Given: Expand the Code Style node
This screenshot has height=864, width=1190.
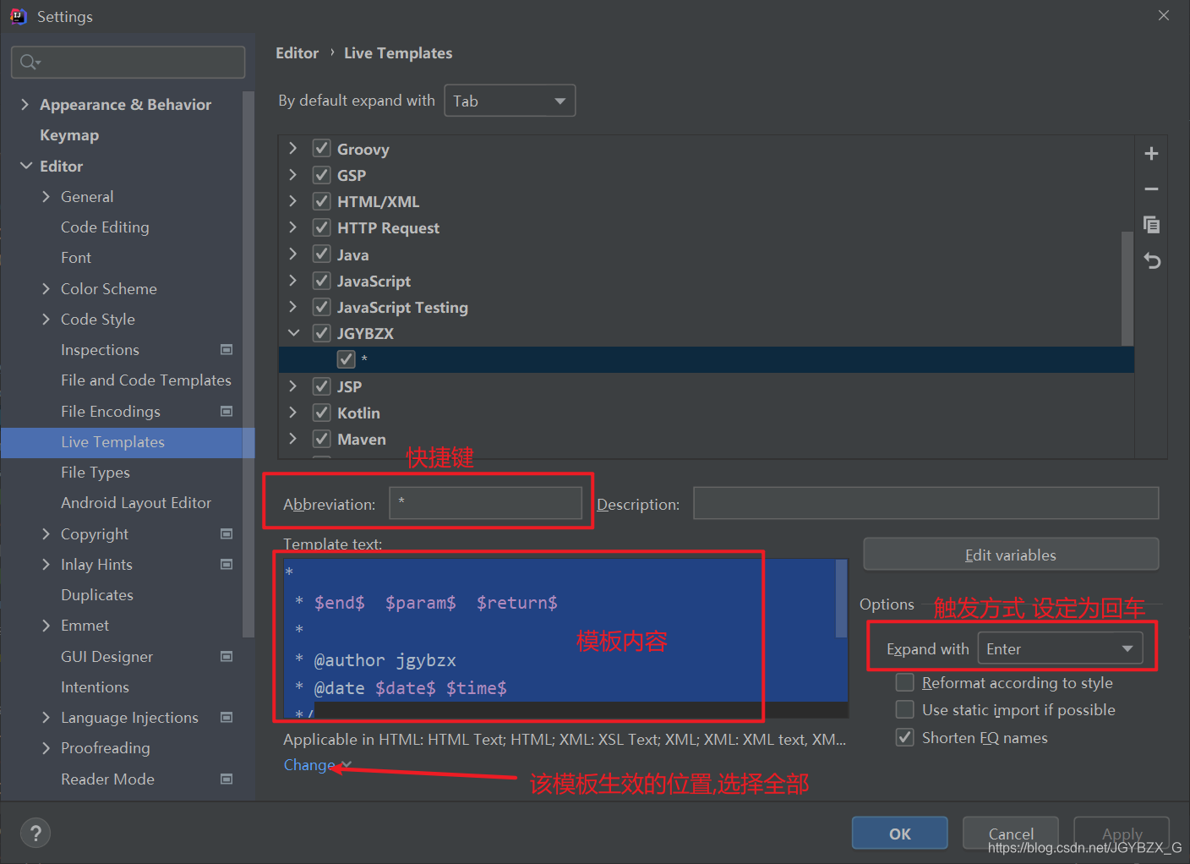Looking at the screenshot, I should (x=46, y=319).
